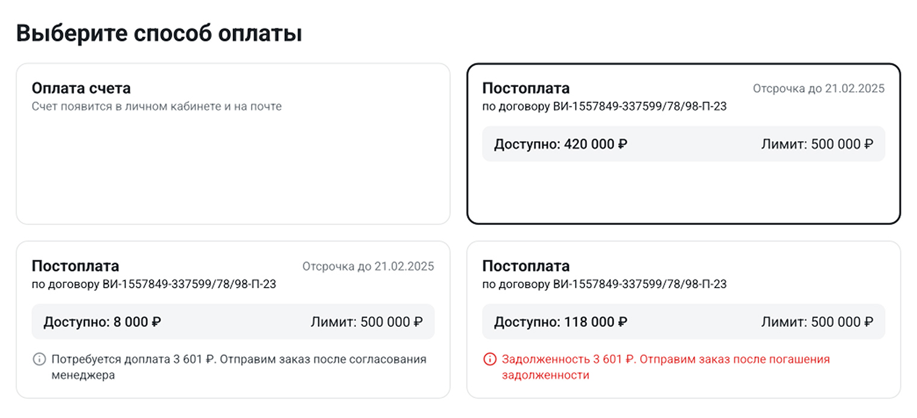
Task: Click the red debt warning icon
Action: click(x=489, y=359)
